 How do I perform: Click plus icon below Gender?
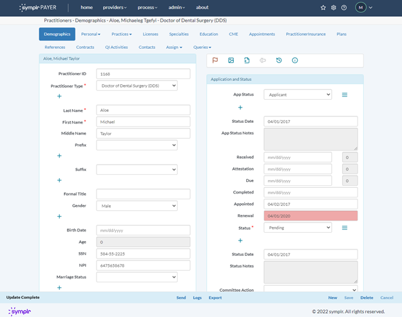[x=59, y=217]
